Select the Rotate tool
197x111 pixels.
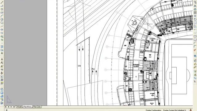(x=195, y=19)
